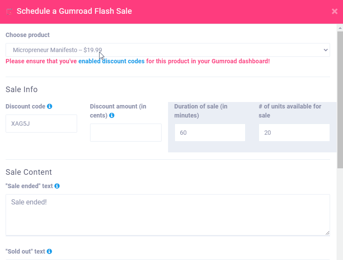Open the Choose product dropdown

(168, 50)
